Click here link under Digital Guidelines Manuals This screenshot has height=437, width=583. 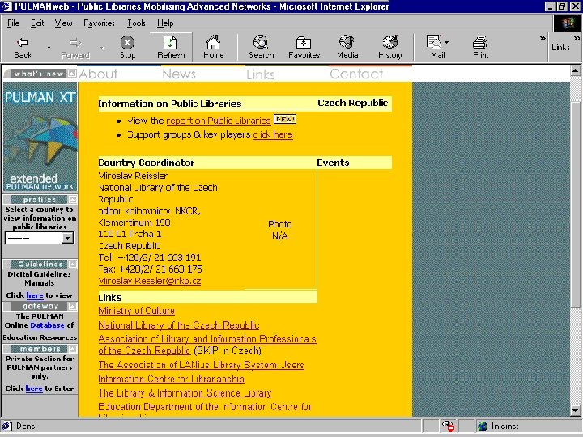coord(35,295)
